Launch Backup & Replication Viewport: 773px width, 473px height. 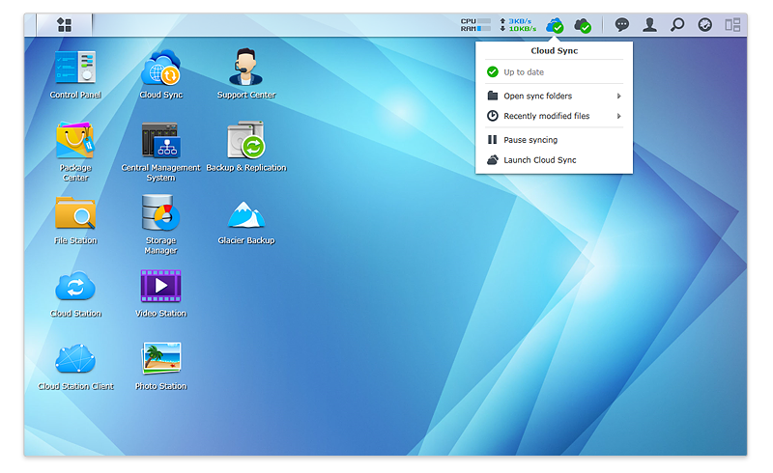245,141
